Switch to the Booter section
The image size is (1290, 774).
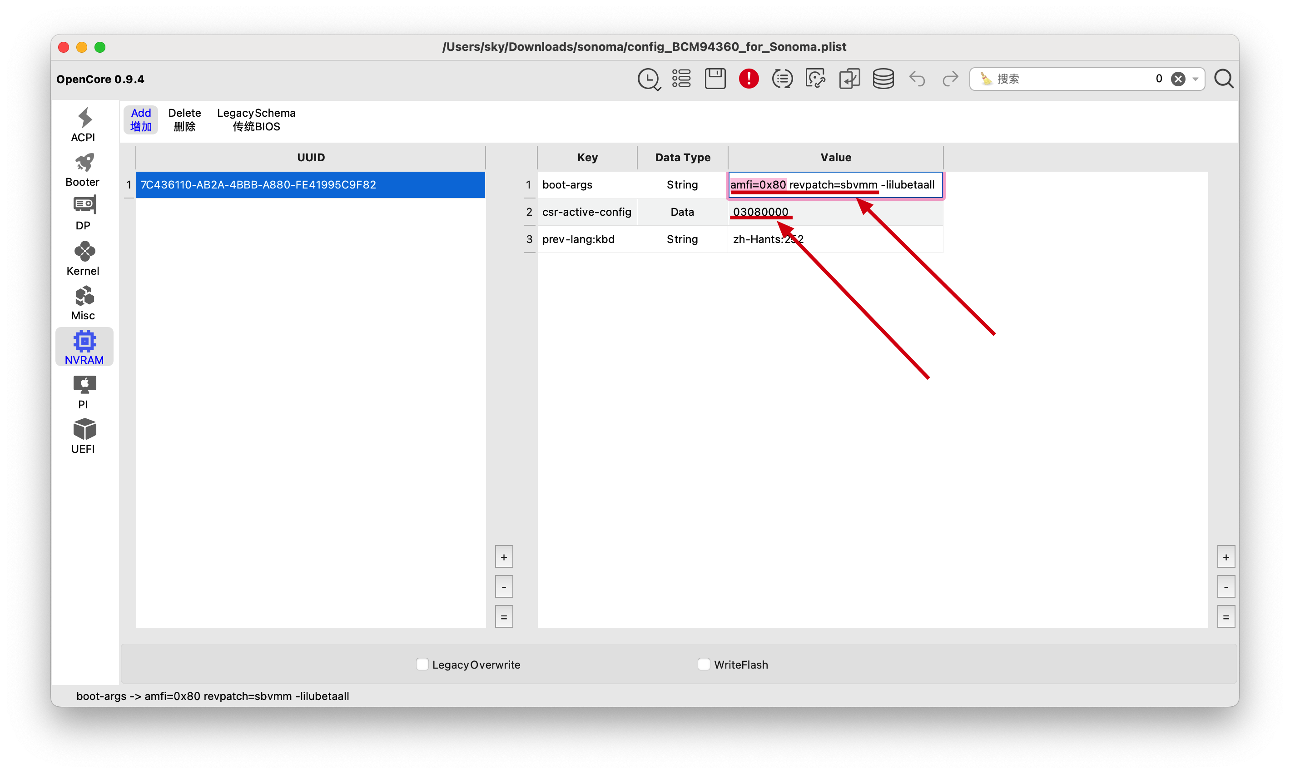(84, 169)
